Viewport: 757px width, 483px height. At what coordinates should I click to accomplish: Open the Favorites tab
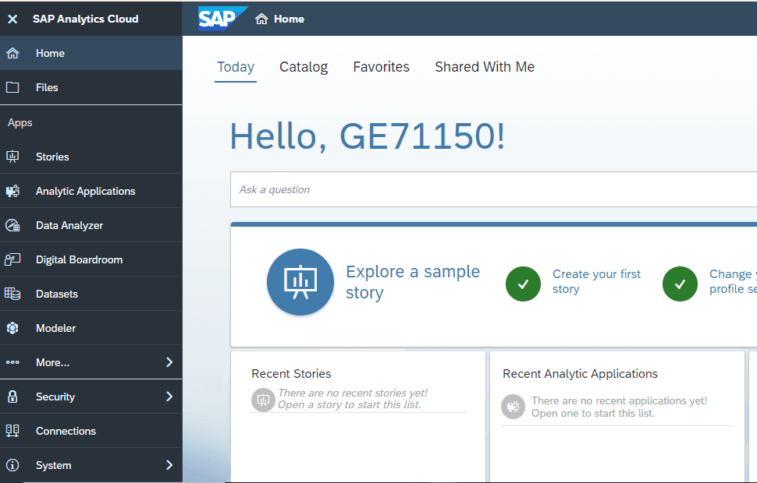tap(381, 67)
